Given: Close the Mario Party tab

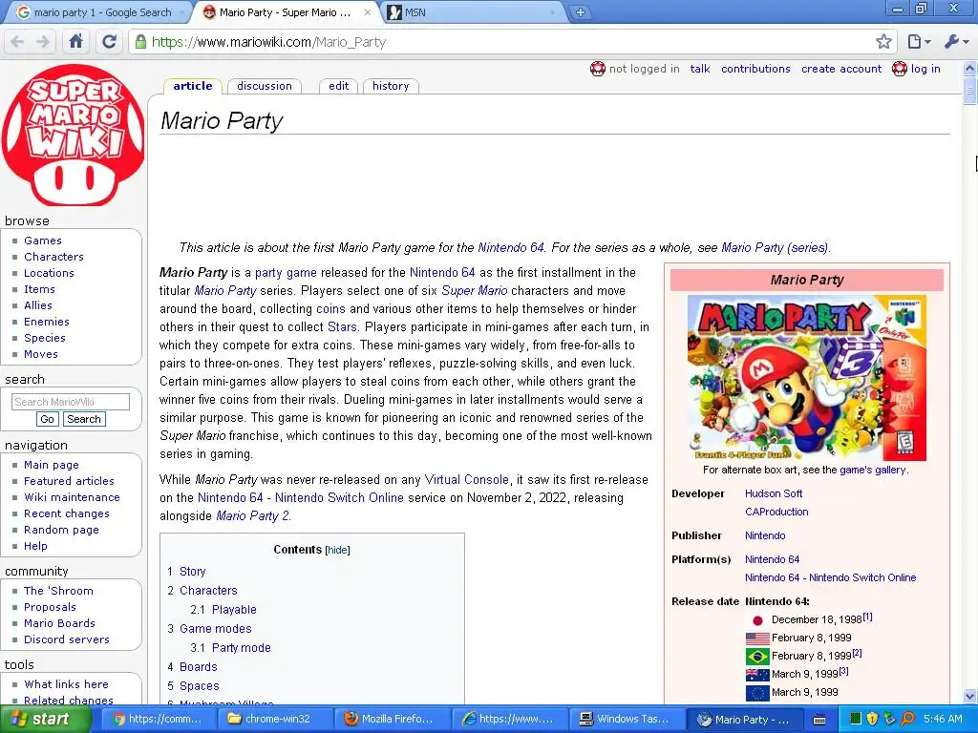Looking at the screenshot, I should [368, 11].
